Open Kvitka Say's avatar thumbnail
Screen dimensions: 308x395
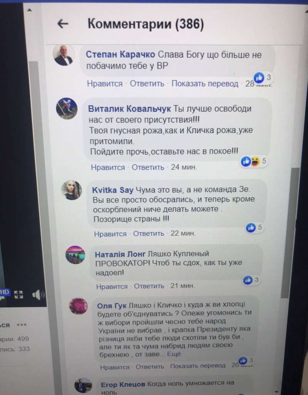[x=71, y=190]
